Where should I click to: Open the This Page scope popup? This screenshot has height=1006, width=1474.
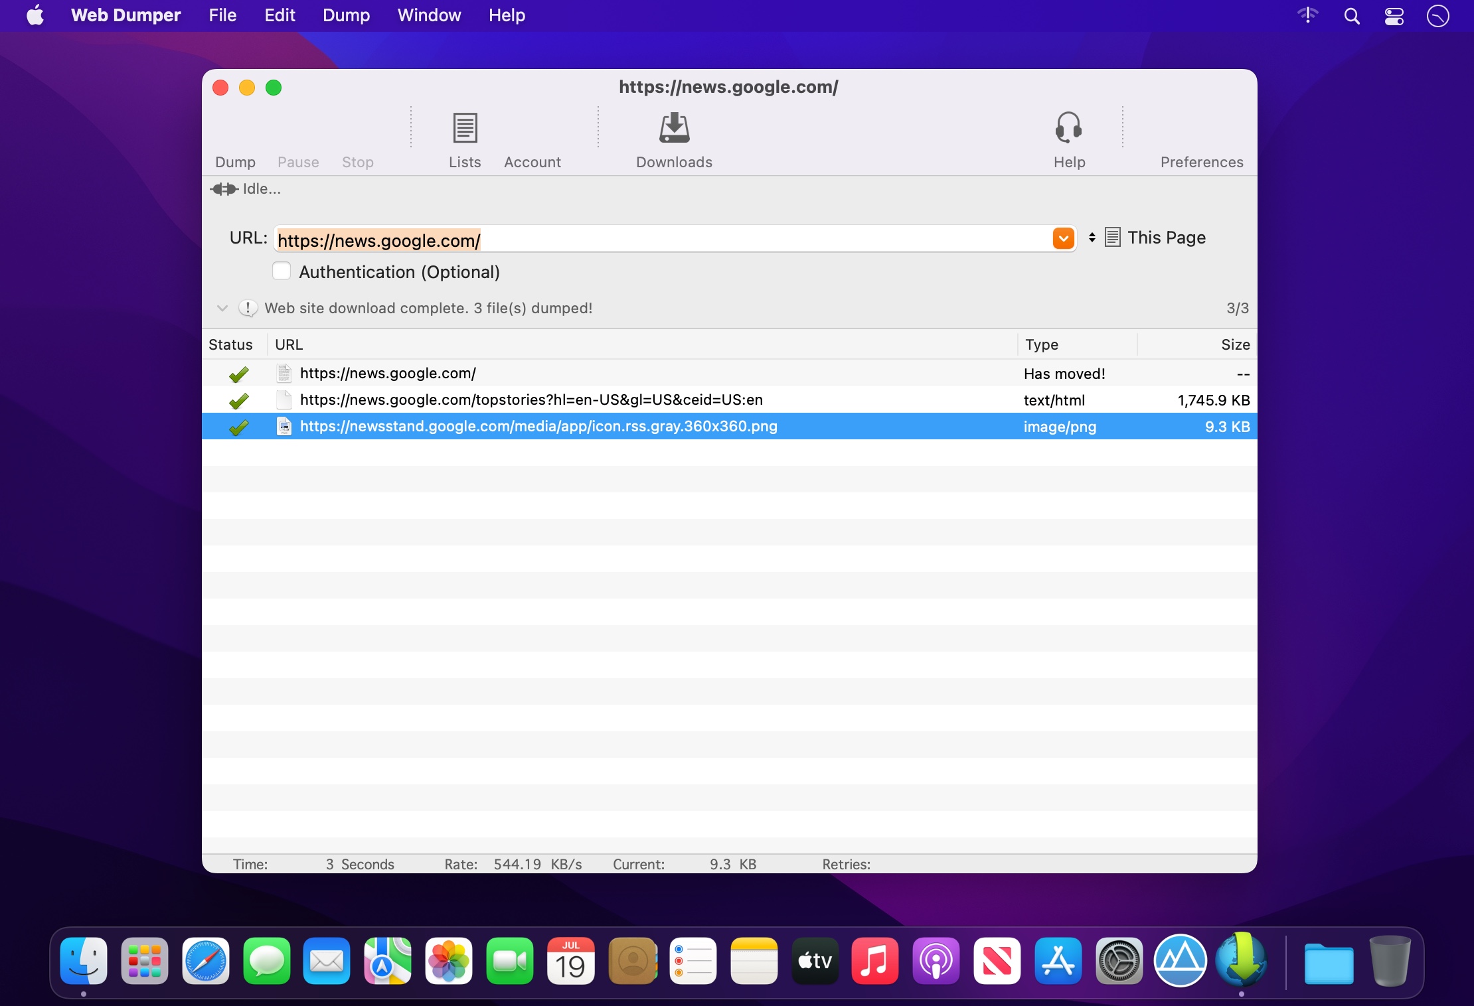1155,238
